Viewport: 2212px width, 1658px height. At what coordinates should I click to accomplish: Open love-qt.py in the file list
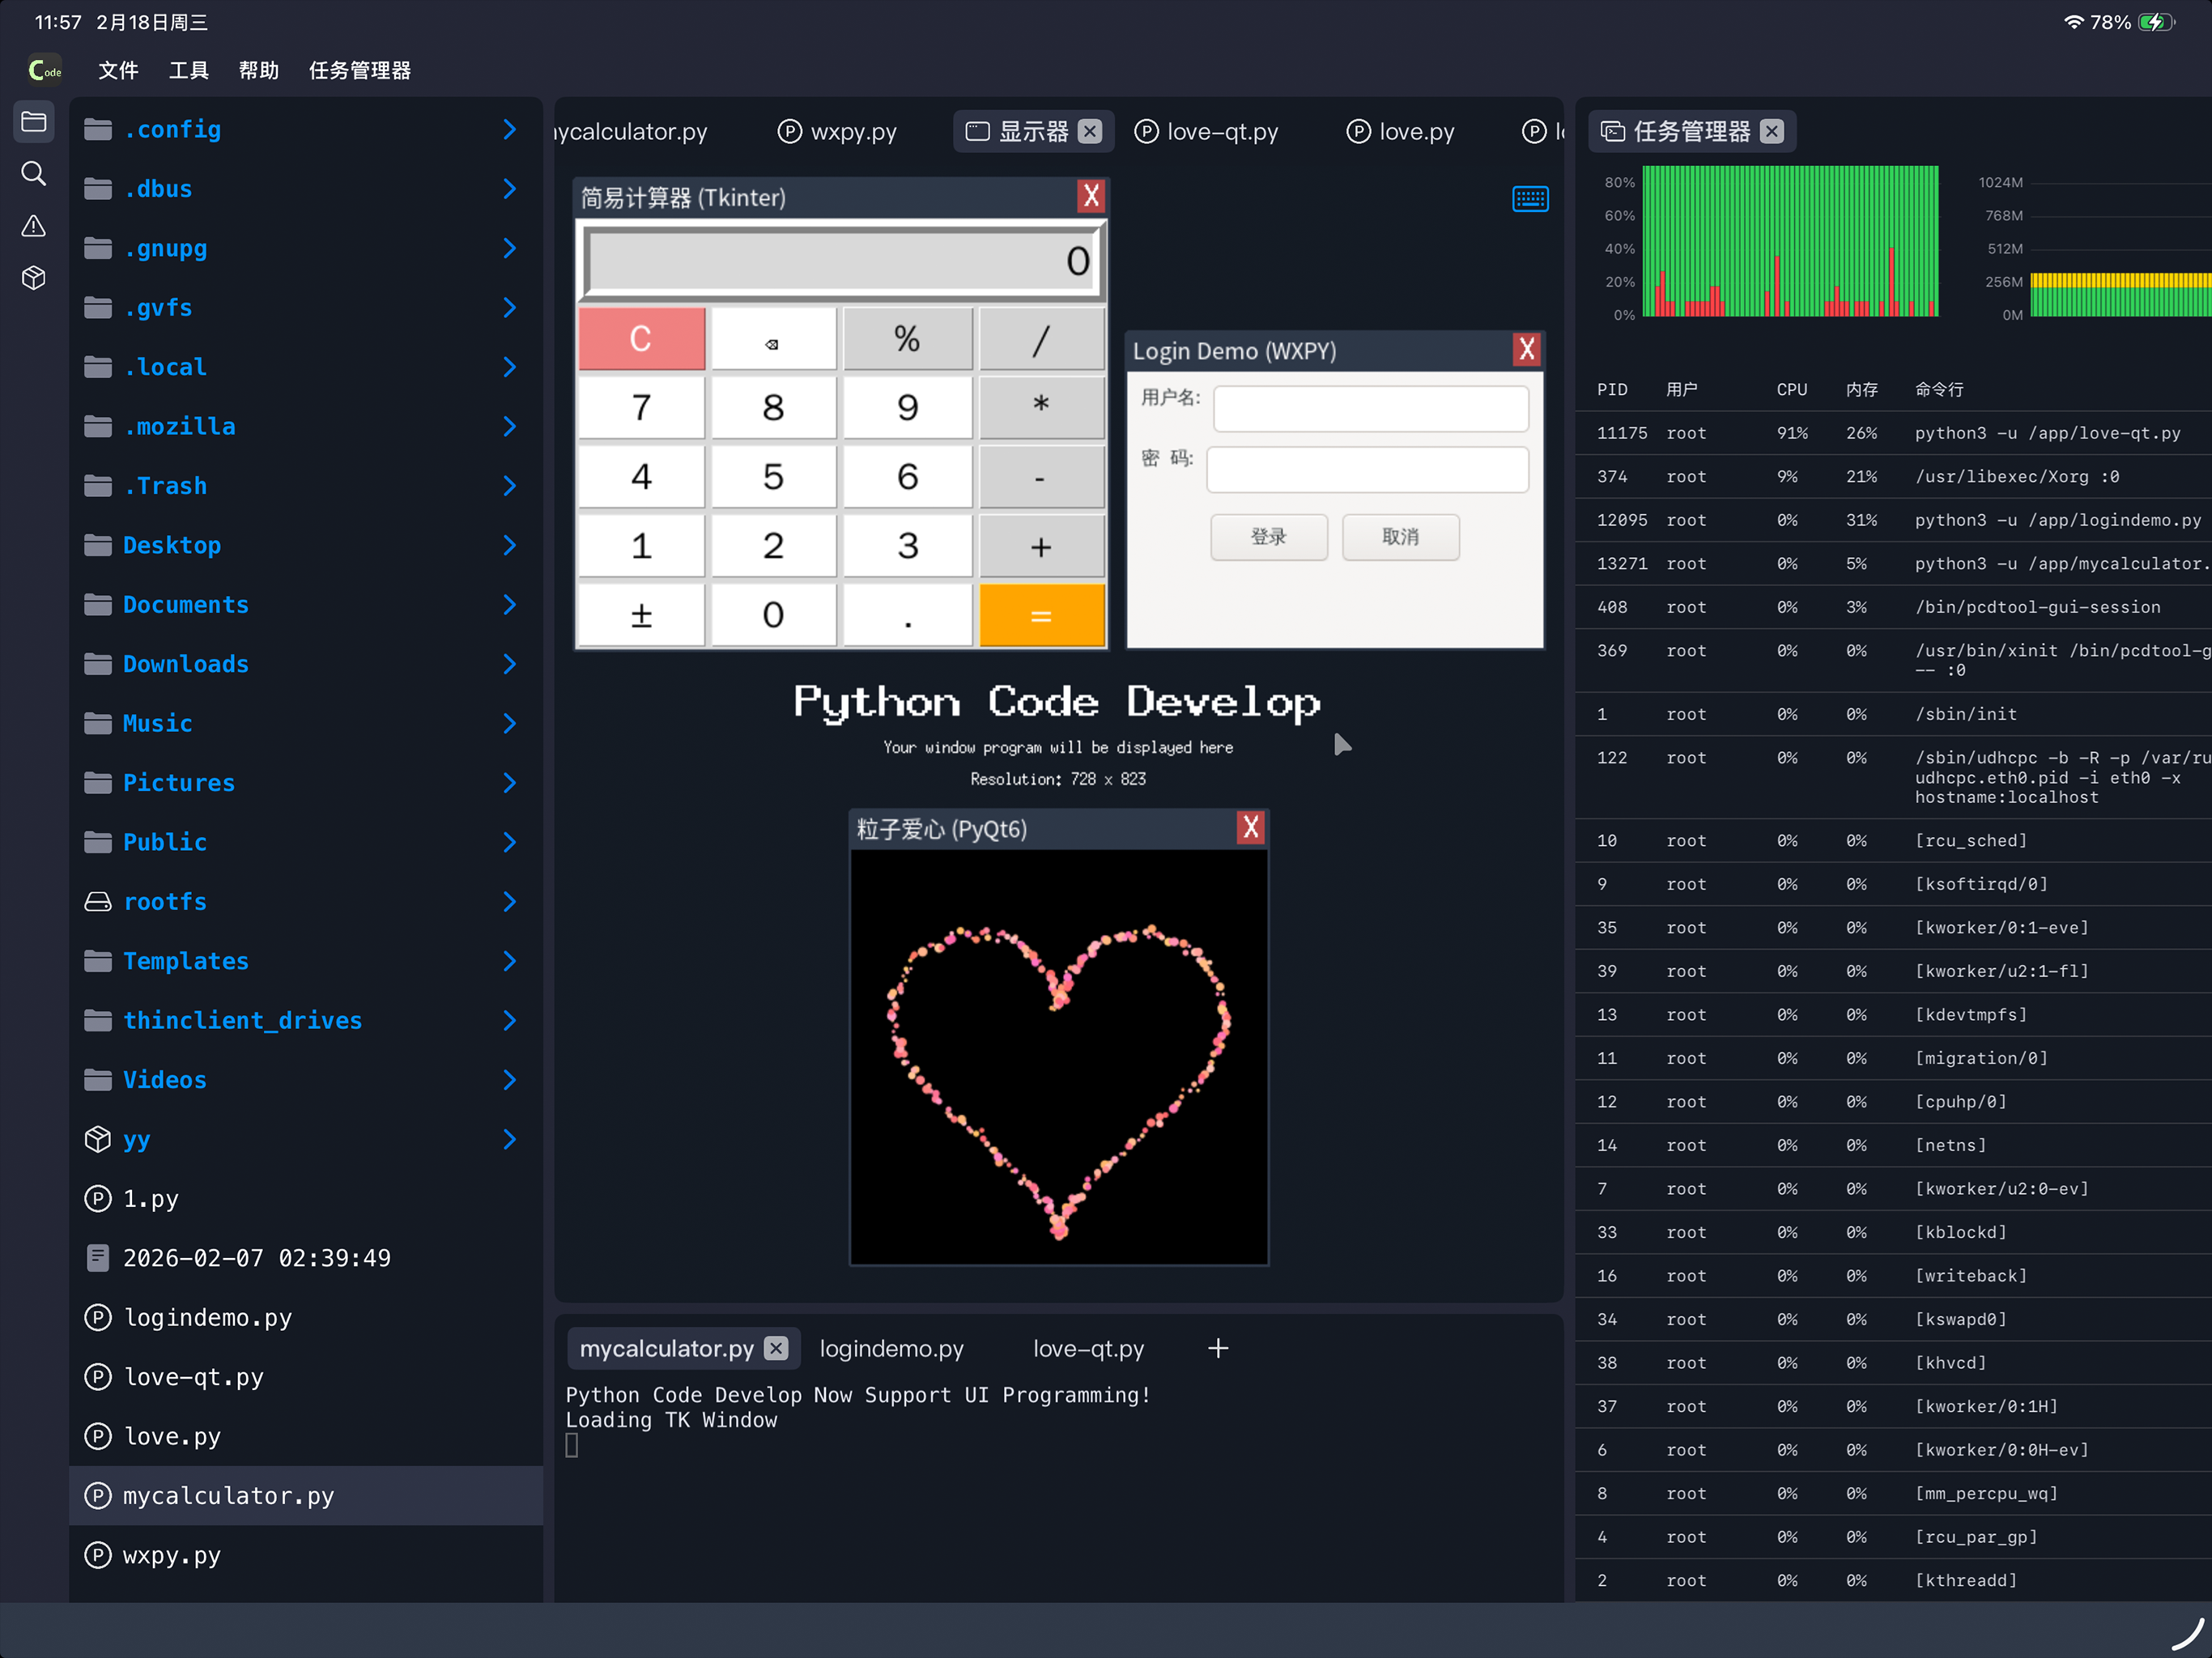pyautogui.click(x=306, y=1377)
